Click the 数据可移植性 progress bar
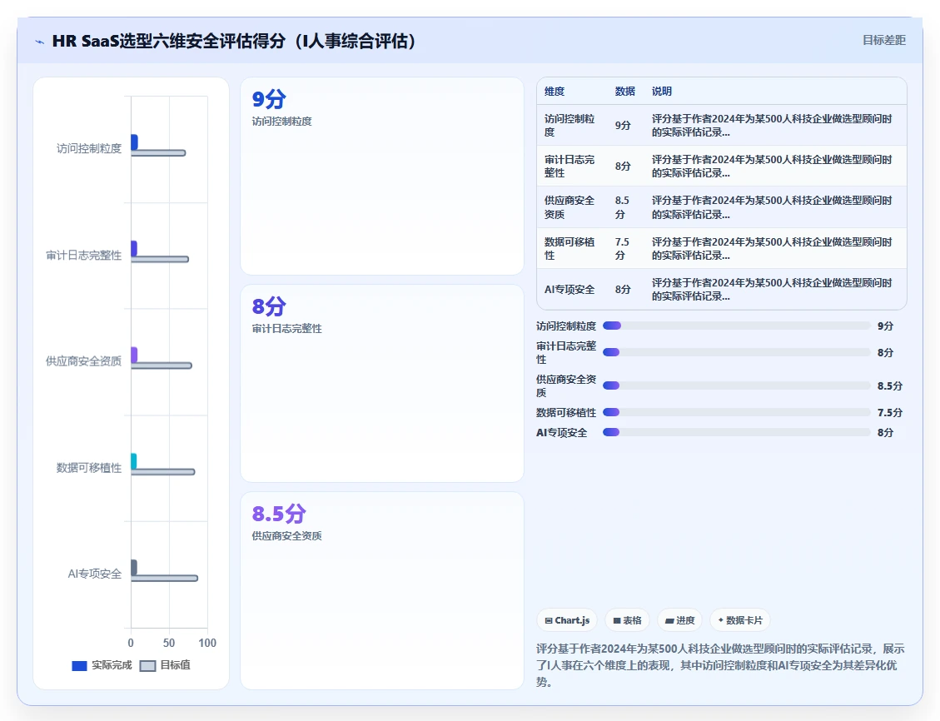 [737, 412]
